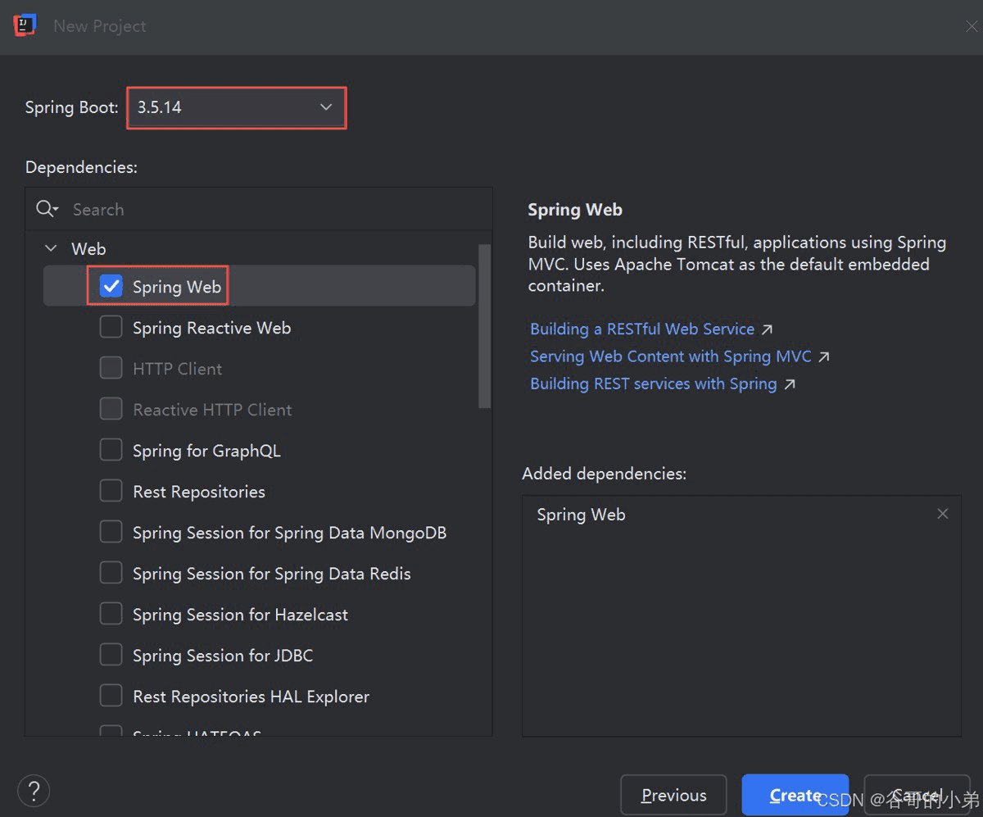Collapse the Web dependency category
The width and height of the screenshot is (983, 817).
click(52, 248)
